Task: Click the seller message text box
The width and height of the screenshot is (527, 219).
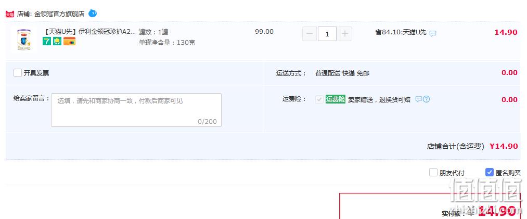Action: tap(136, 110)
